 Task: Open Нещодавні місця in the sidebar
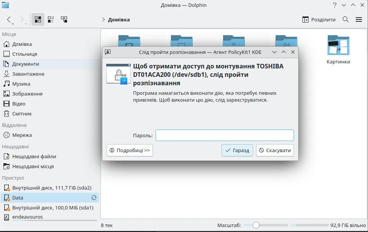coord(50,166)
